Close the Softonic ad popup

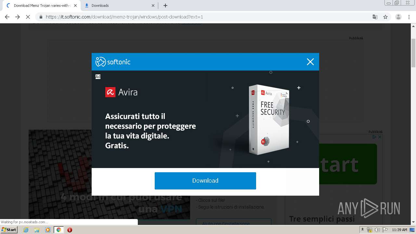[x=310, y=62]
